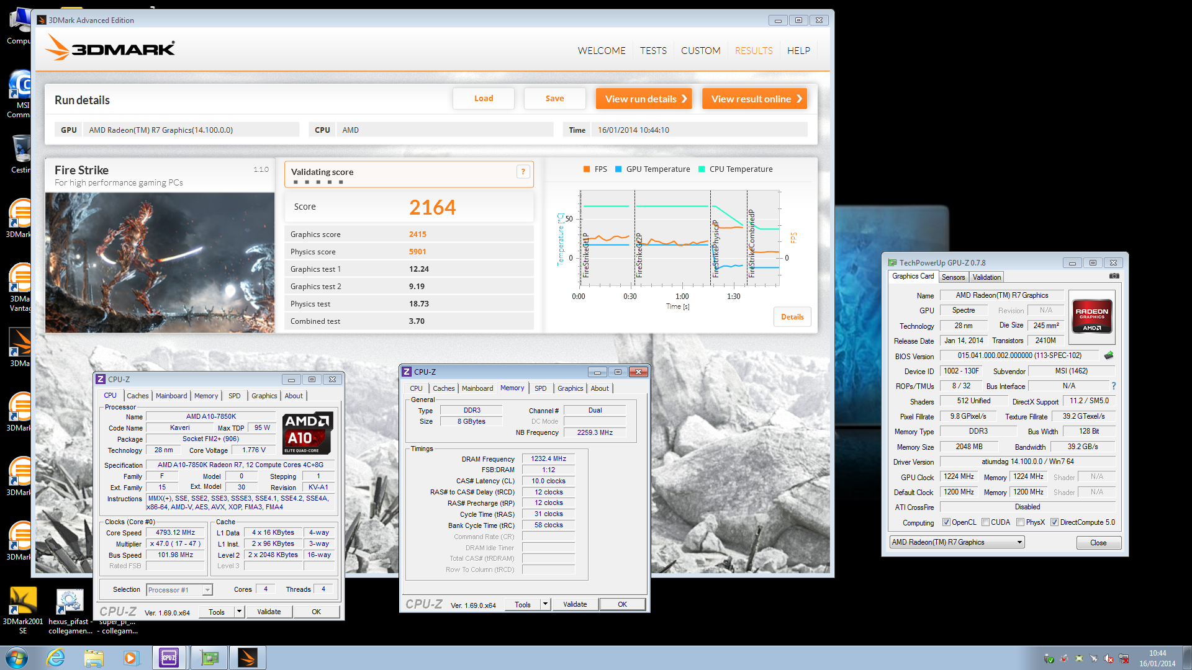Click the taskbar clock showing 10:44
Screen dimensions: 1192x670
[x=1157, y=658]
